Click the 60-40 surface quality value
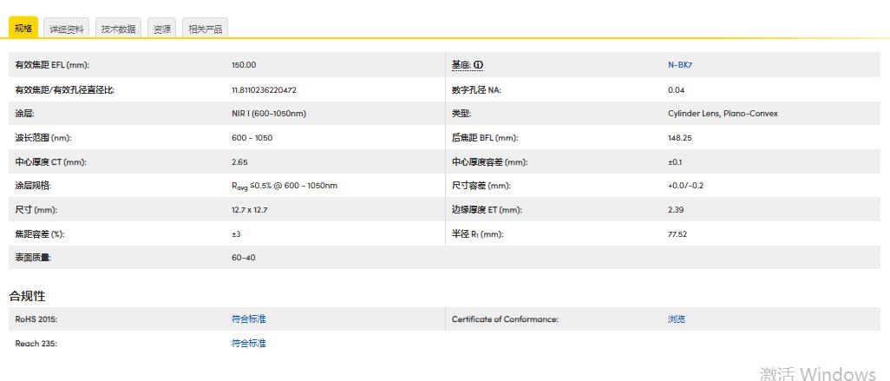This screenshot has width=890, height=381. pos(244,257)
